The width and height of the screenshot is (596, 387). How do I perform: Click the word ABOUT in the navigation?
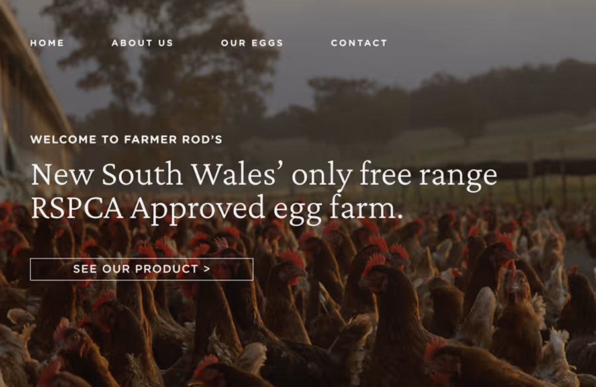[x=132, y=43]
